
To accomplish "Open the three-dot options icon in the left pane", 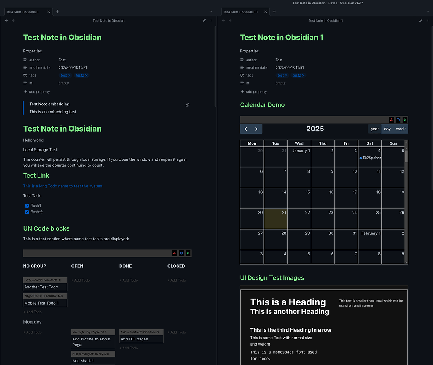I will [x=211, y=20].
